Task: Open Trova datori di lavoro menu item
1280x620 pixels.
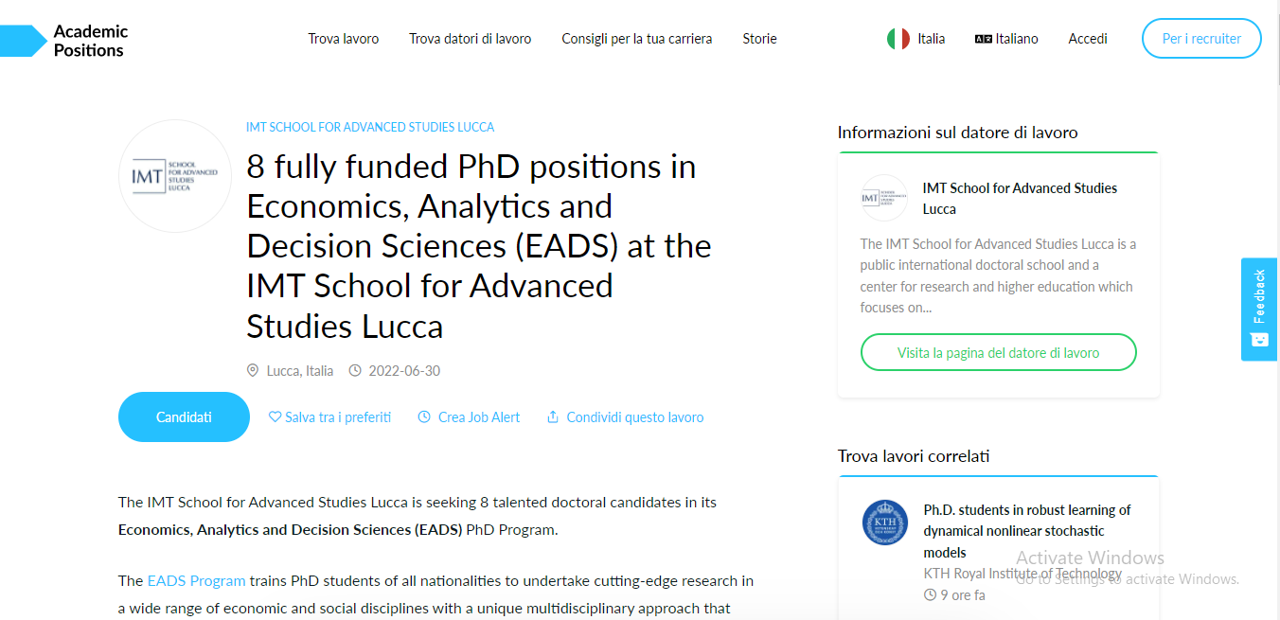Action: (x=471, y=39)
